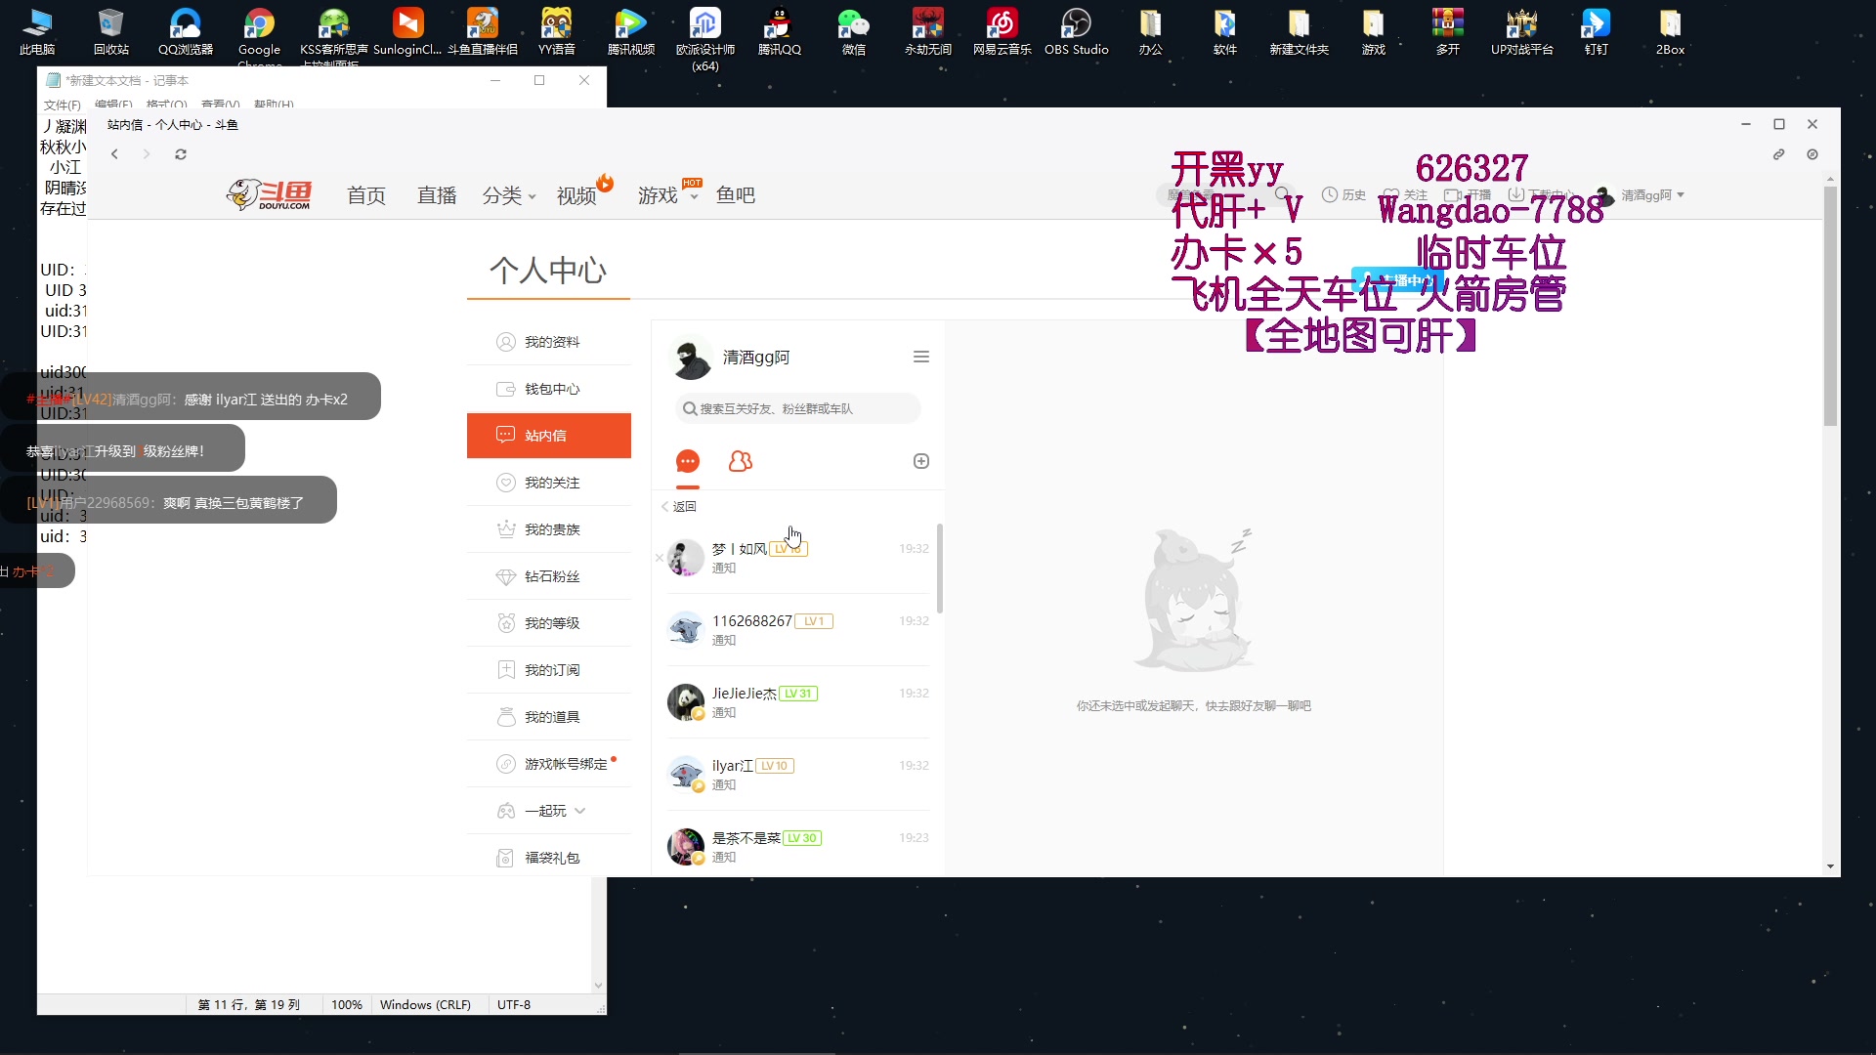Go to 直播 in Douyu navigation
This screenshot has width=1876, height=1055.
437,195
